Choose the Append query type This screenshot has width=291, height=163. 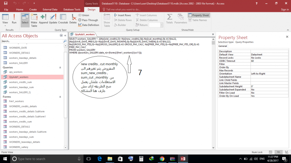pos(43,19)
